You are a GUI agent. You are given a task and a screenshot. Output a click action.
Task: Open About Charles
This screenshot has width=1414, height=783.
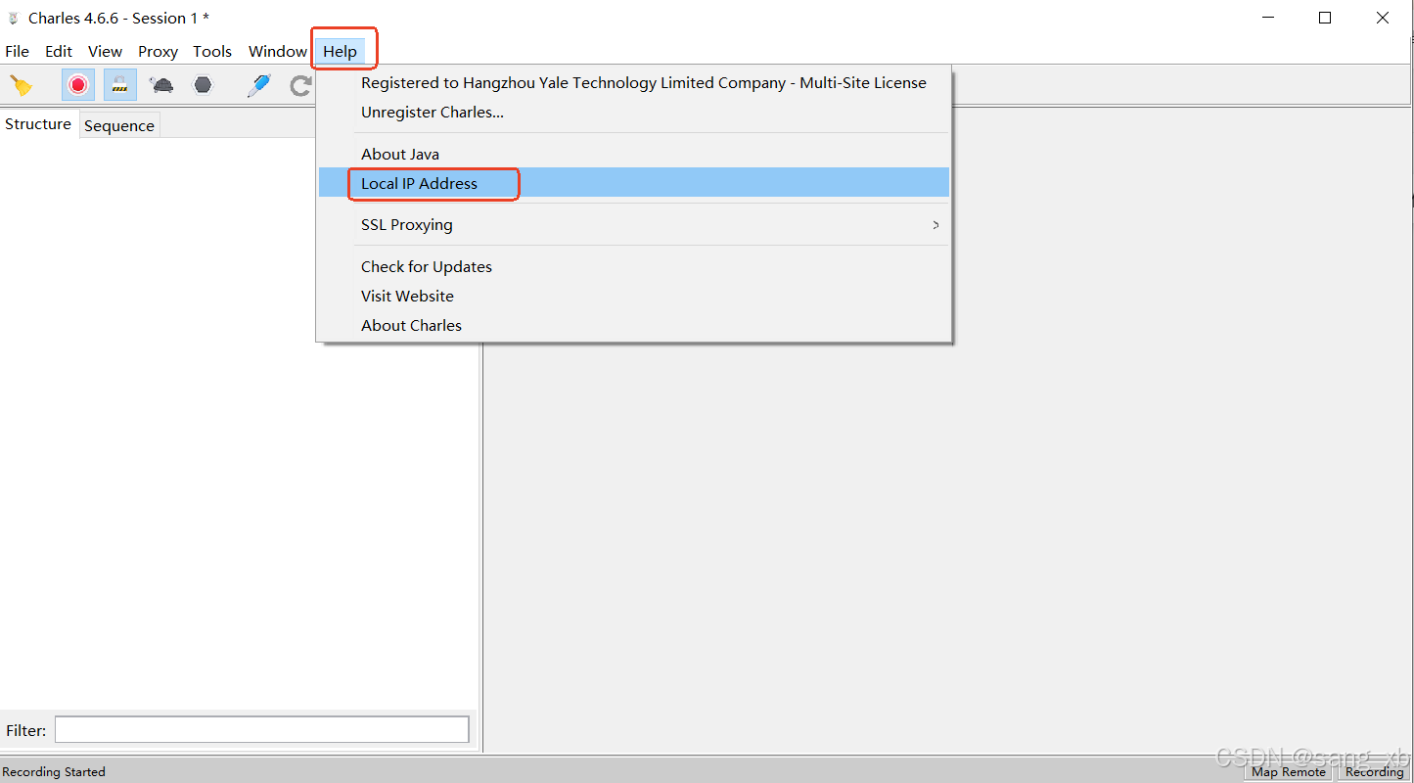[634, 325]
